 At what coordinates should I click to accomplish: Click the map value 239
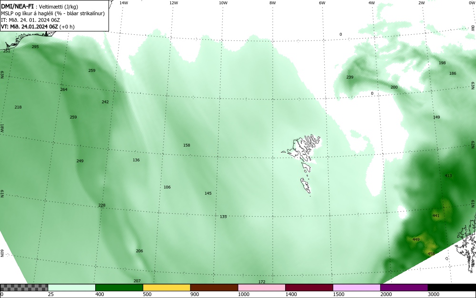pyautogui.click(x=350, y=78)
